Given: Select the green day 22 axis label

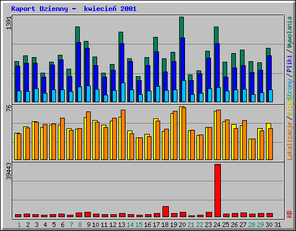Looking at the screenshot, I should 199,225.
